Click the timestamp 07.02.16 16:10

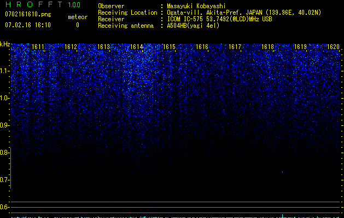28,25
